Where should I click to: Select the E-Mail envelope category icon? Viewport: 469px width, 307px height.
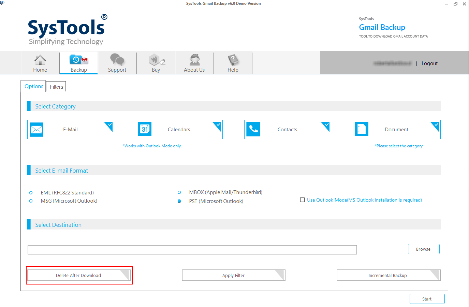click(x=36, y=130)
